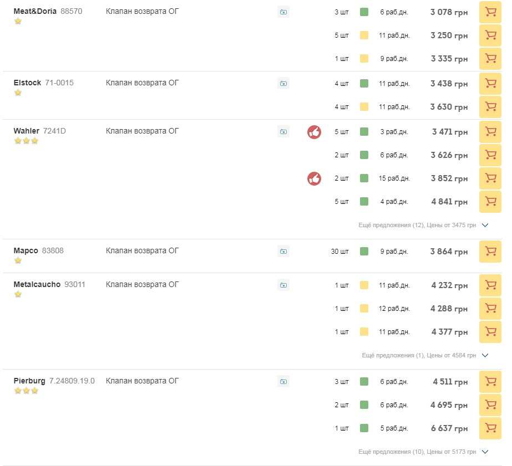Select the price 3 864 грн
The width and height of the screenshot is (512, 466).
(x=449, y=252)
